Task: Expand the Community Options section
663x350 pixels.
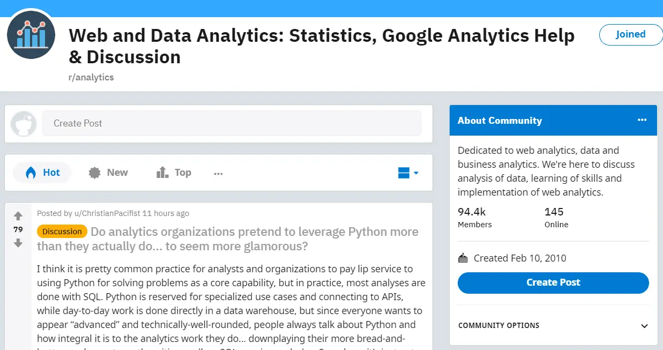Action: [x=553, y=325]
